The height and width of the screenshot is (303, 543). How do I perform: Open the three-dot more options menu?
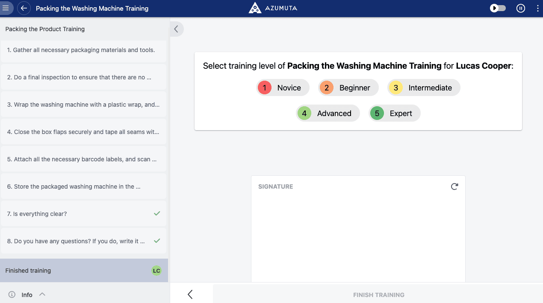pos(537,8)
